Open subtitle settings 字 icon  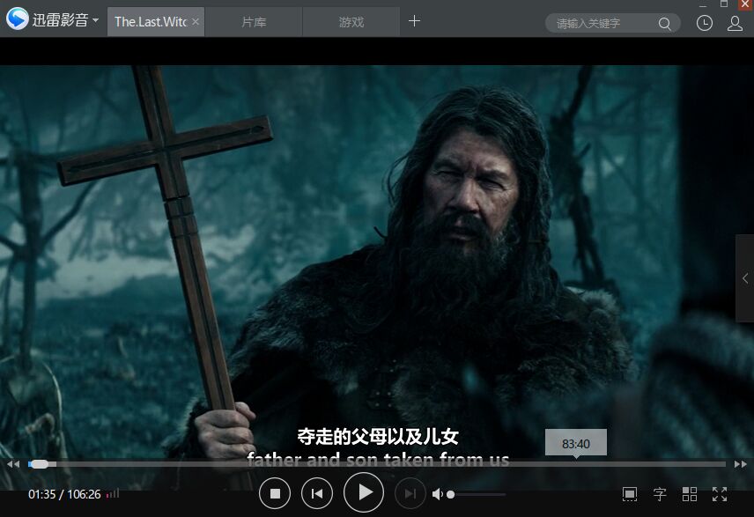[660, 494]
